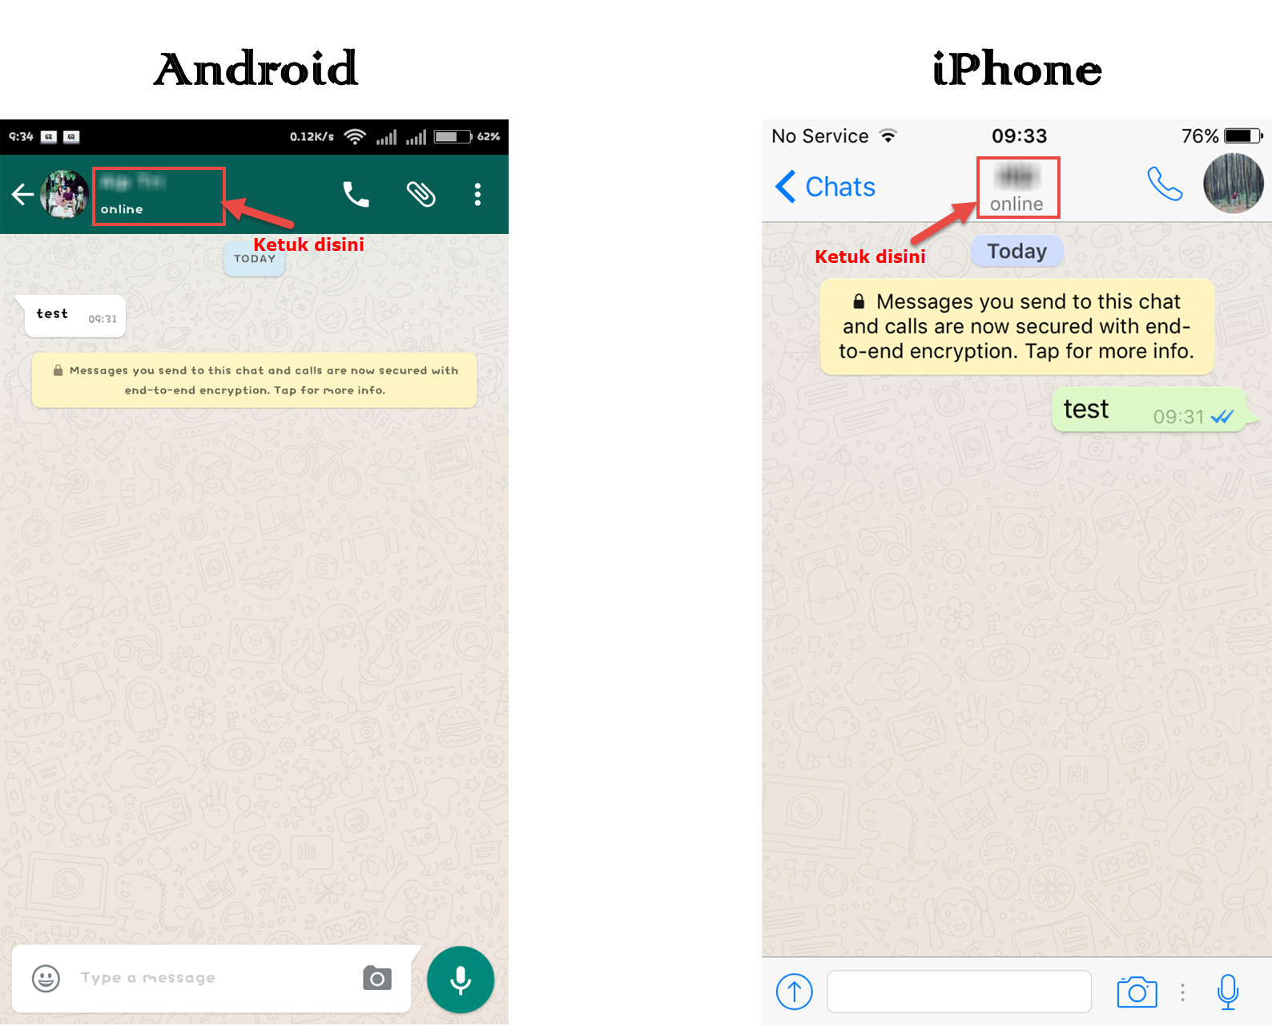This screenshot has width=1272, height=1026.
Task: Tap the blue read double-check marks
Action: [1222, 417]
